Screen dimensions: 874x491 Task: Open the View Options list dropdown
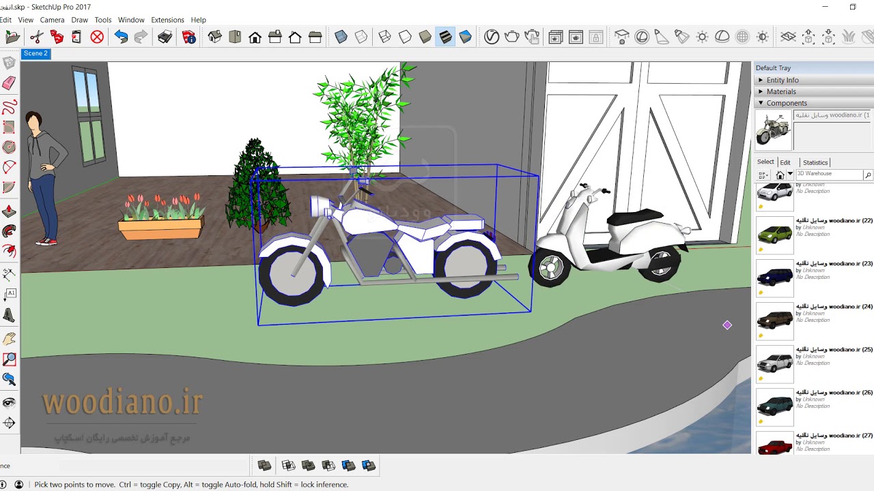[x=763, y=175]
